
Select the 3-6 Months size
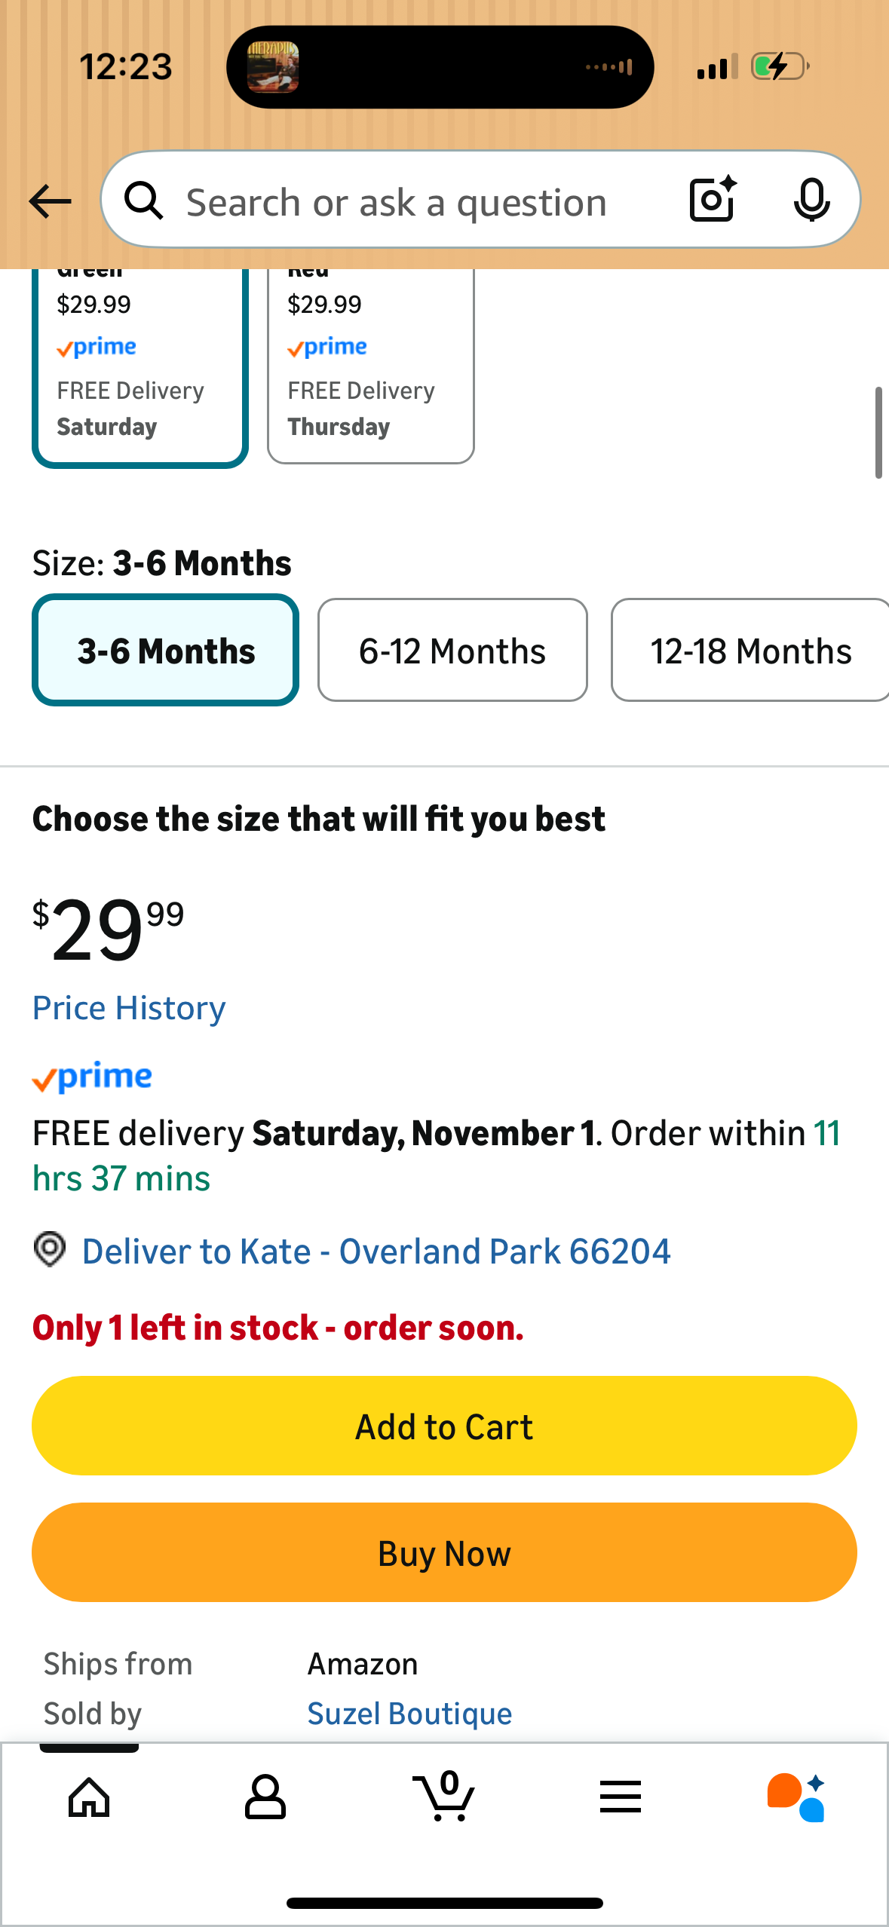pyautogui.click(x=166, y=650)
